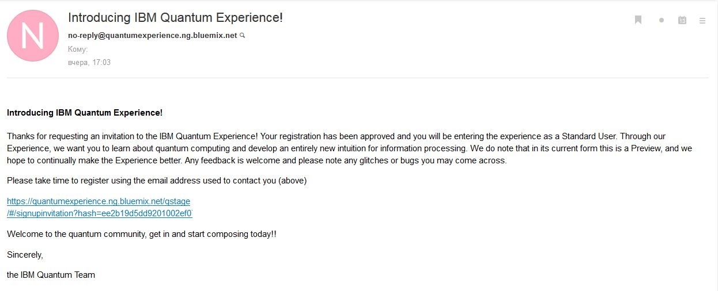Click the "вчера, 17:03" timestamp
This screenshot has width=718, height=291.
point(89,62)
